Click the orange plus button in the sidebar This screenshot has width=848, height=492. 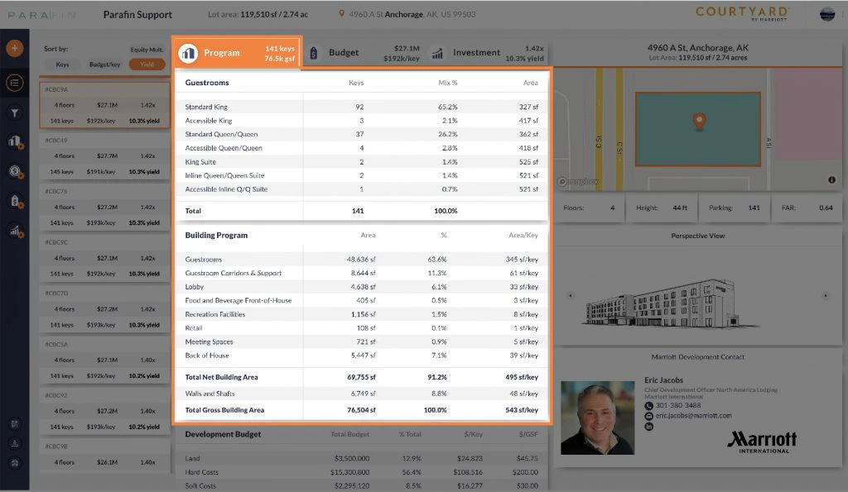tap(15, 48)
